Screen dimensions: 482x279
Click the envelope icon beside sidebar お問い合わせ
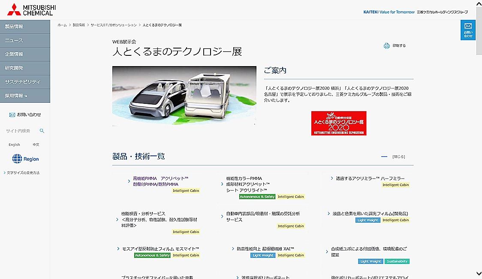(12, 115)
